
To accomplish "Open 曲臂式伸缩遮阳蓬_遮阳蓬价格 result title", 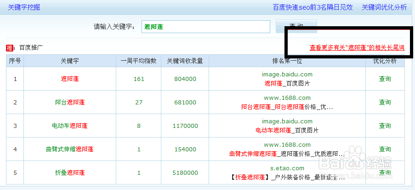I will (x=287, y=154).
